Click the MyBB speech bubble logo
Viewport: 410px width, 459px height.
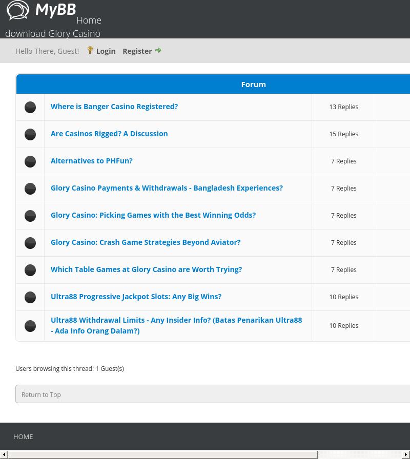click(x=18, y=11)
